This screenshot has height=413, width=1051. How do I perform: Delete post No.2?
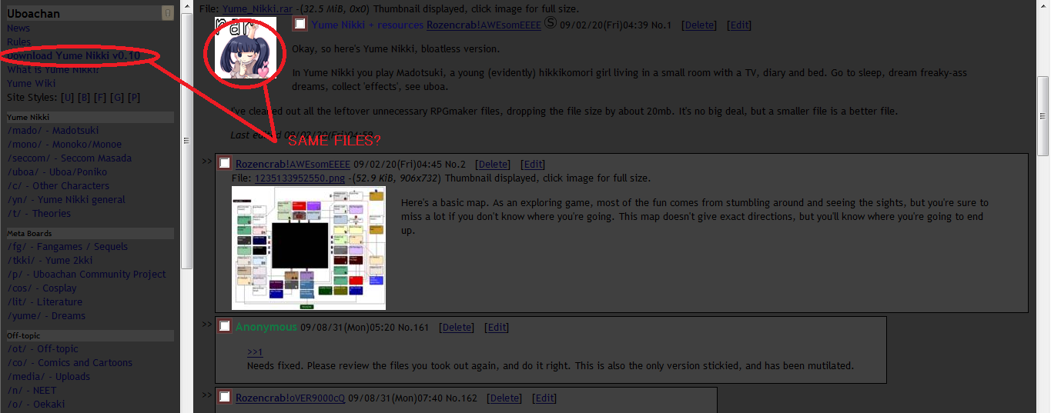(x=493, y=165)
